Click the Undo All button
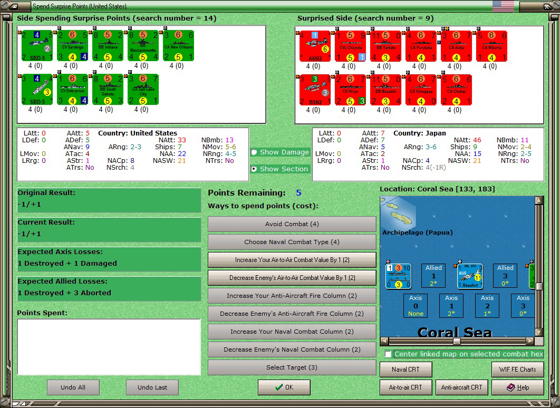The height and width of the screenshot is (408, 560). tap(73, 387)
